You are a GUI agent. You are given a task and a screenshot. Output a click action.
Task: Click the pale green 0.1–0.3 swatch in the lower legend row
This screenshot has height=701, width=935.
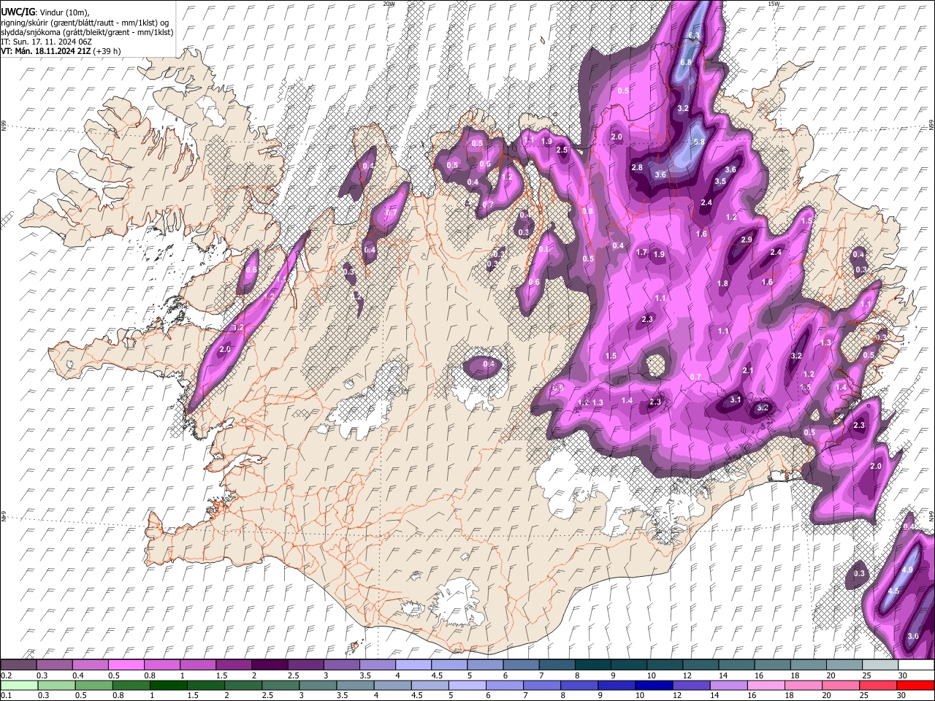pyautogui.click(x=18, y=685)
